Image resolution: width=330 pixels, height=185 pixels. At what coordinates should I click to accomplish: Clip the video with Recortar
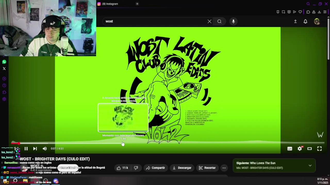pos(207,168)
